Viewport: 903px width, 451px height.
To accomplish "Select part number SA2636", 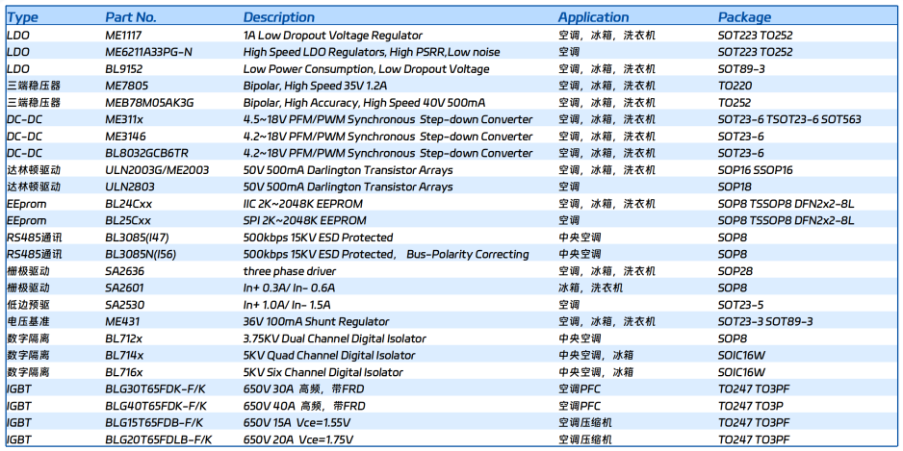I will (125, 271).
